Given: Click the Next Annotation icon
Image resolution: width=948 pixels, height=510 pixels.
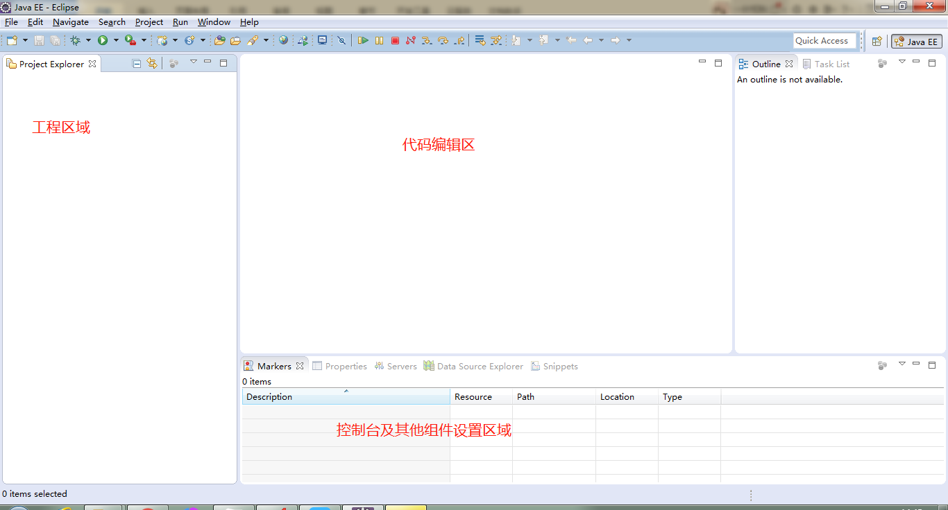Looking at the screenshot, I should pos(516,40).
